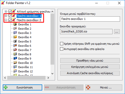125x94 pixels.
Task: Select the Εικονίδιο 7 label
Action: pyautogui.click(x=25, y=50)
